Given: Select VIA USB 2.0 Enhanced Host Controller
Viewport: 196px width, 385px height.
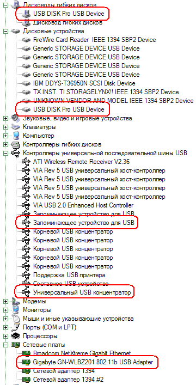Looking at the screenshot, I should (83, 205).
